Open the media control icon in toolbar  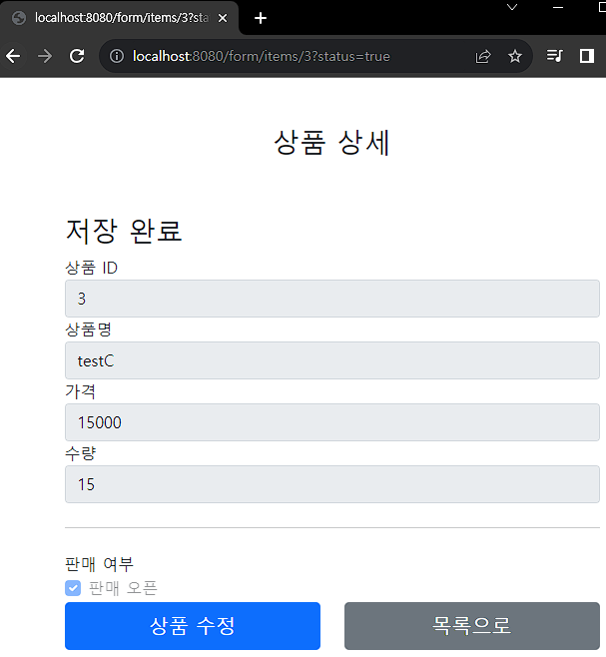point(555,56)
